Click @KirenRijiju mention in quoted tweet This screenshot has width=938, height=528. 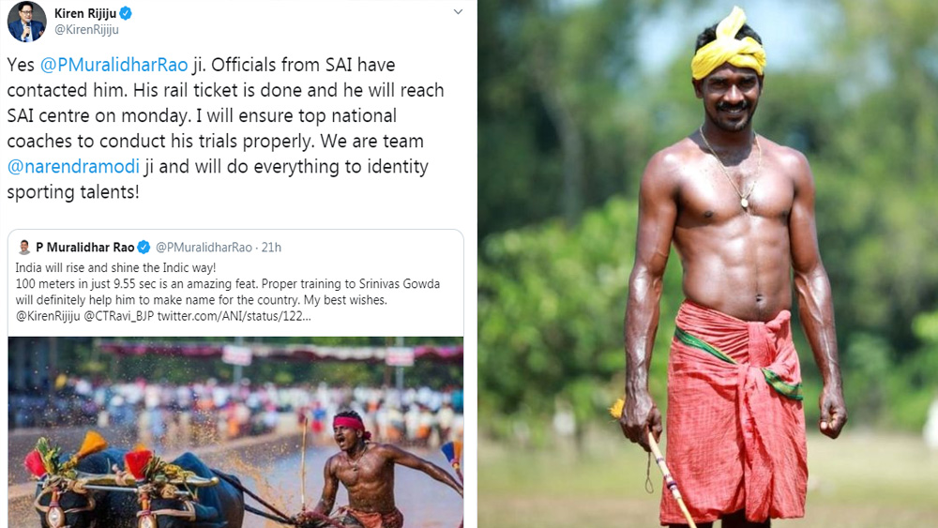47,316
